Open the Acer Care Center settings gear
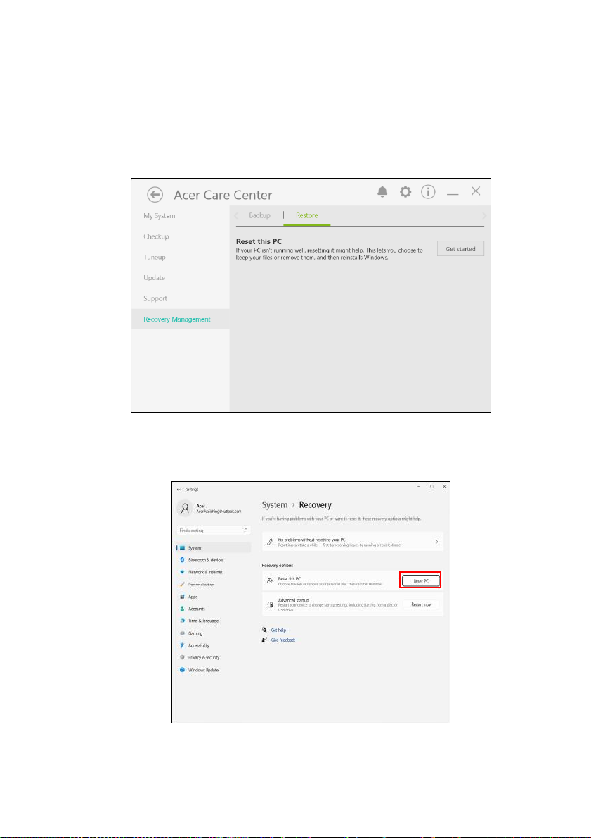The height and width of the screenshot is (838, 591). (405, 192)
